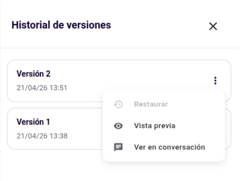Open the Versión 2 three-dot options menu
The height and width of the screenshot is (181, 252).
[x=215, y=81]
